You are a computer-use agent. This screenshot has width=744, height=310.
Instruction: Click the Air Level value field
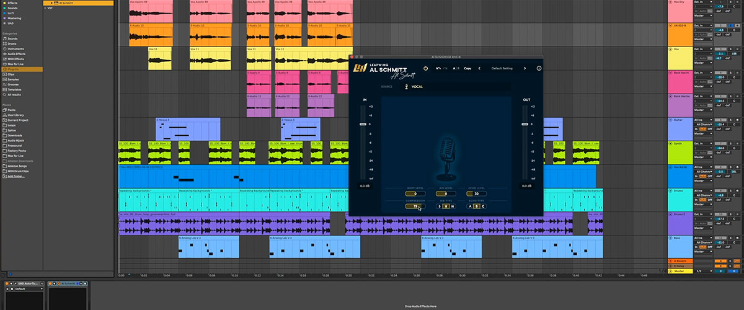tap(445, 194)
